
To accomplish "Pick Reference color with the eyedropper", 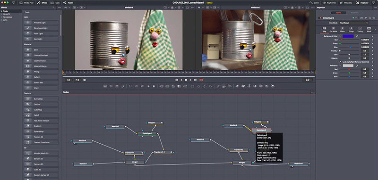I will (357, 65).
